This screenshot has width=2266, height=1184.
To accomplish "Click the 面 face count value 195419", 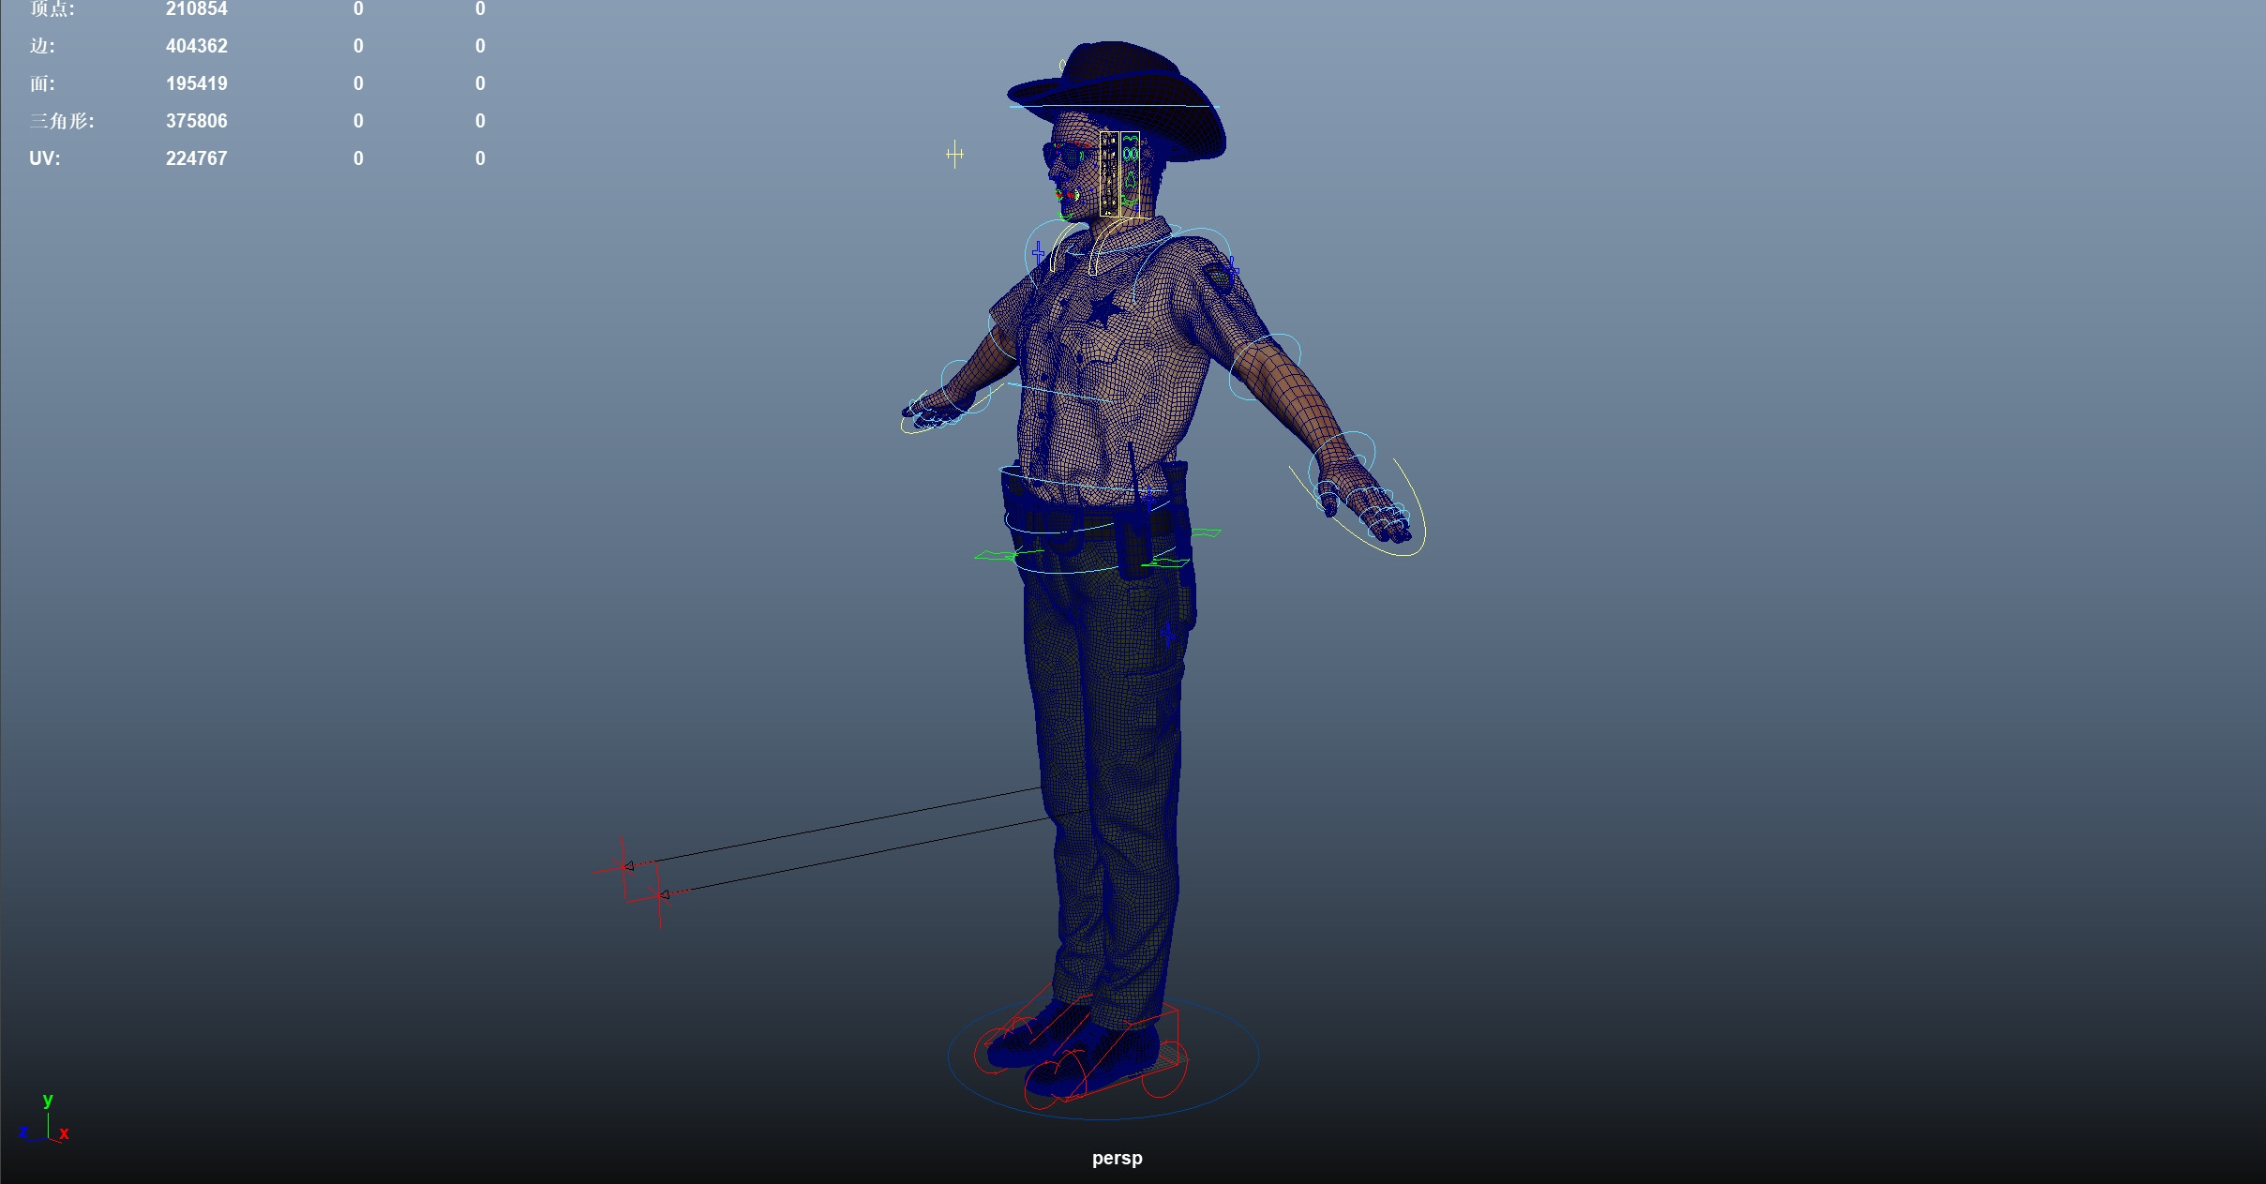I will [197, 83].
